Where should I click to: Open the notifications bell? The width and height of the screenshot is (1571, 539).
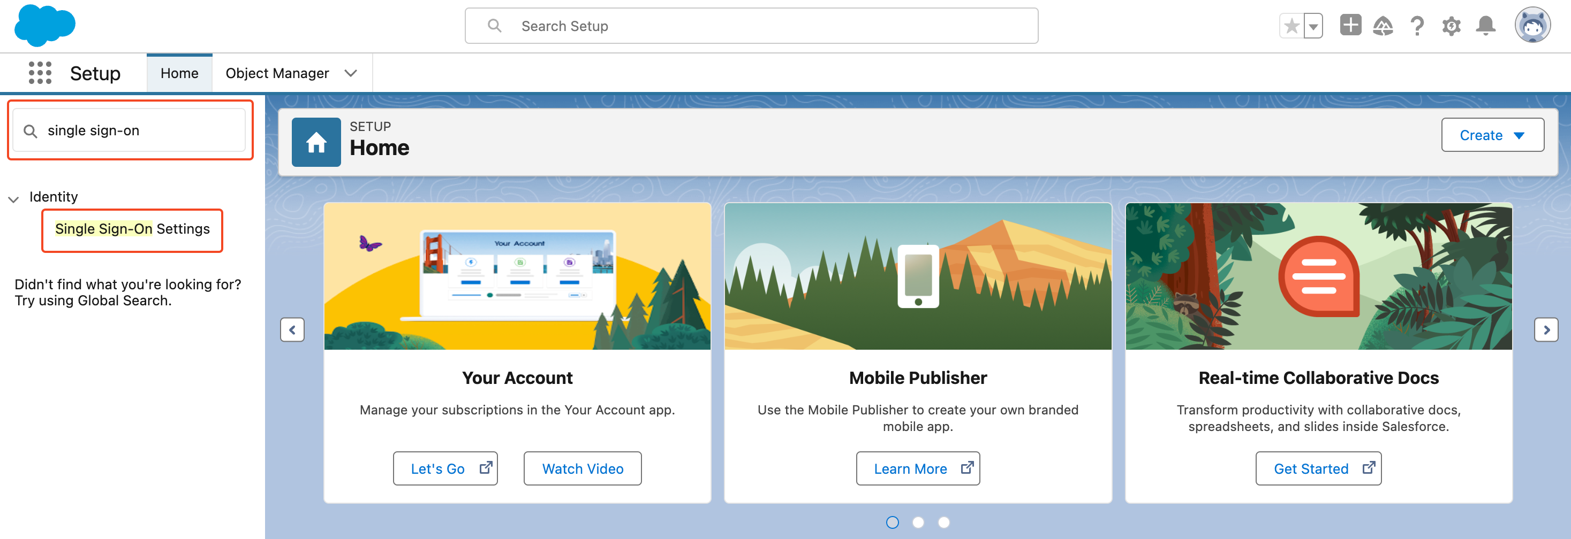pos(1485,26)
